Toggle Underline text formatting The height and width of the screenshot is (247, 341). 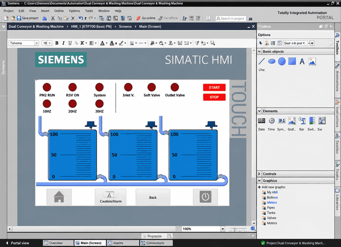pyautogui.click(x=70, y=43)
